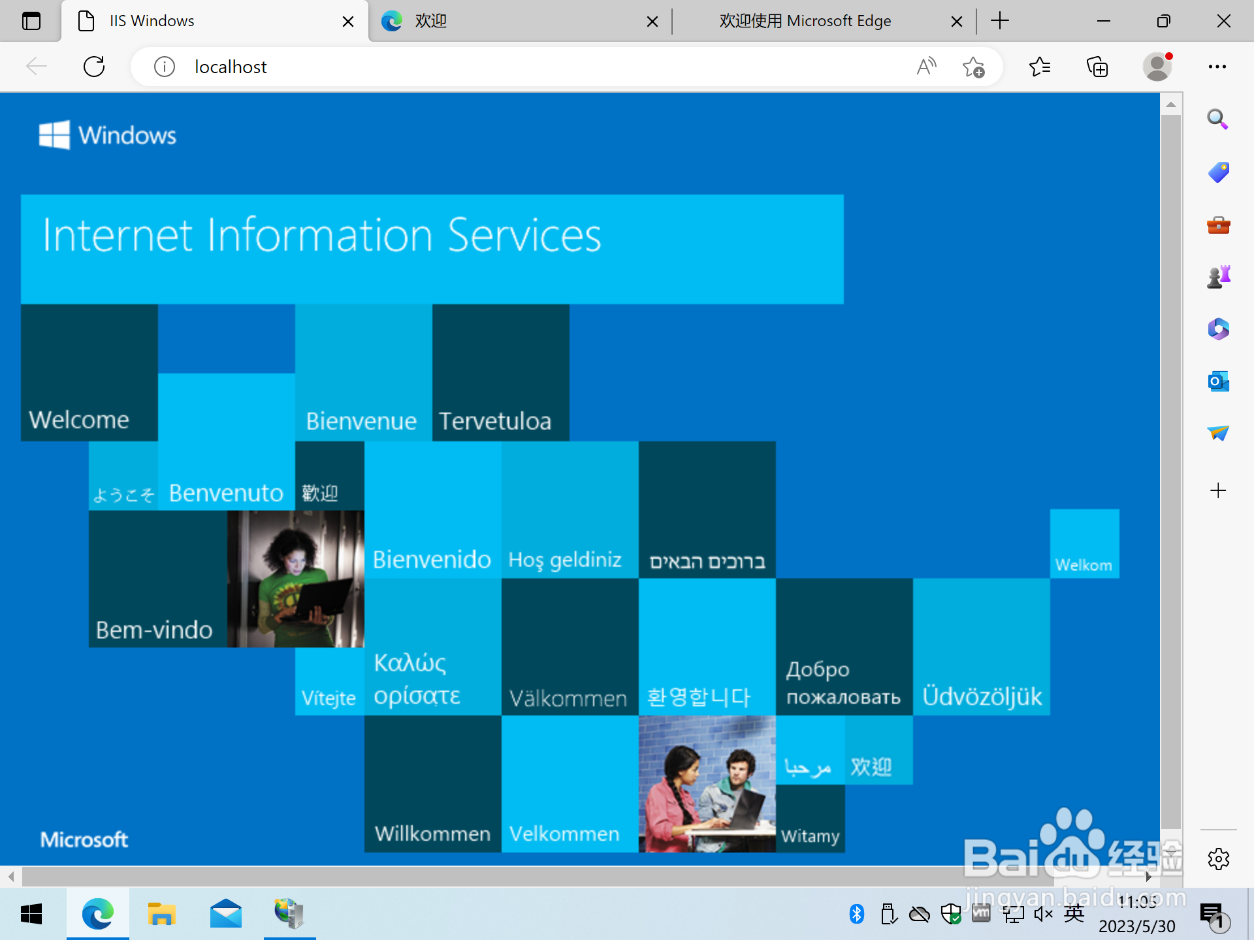The image size is (1254, 940).
Task: Open the Collections panel
Action: point(1097,67)
